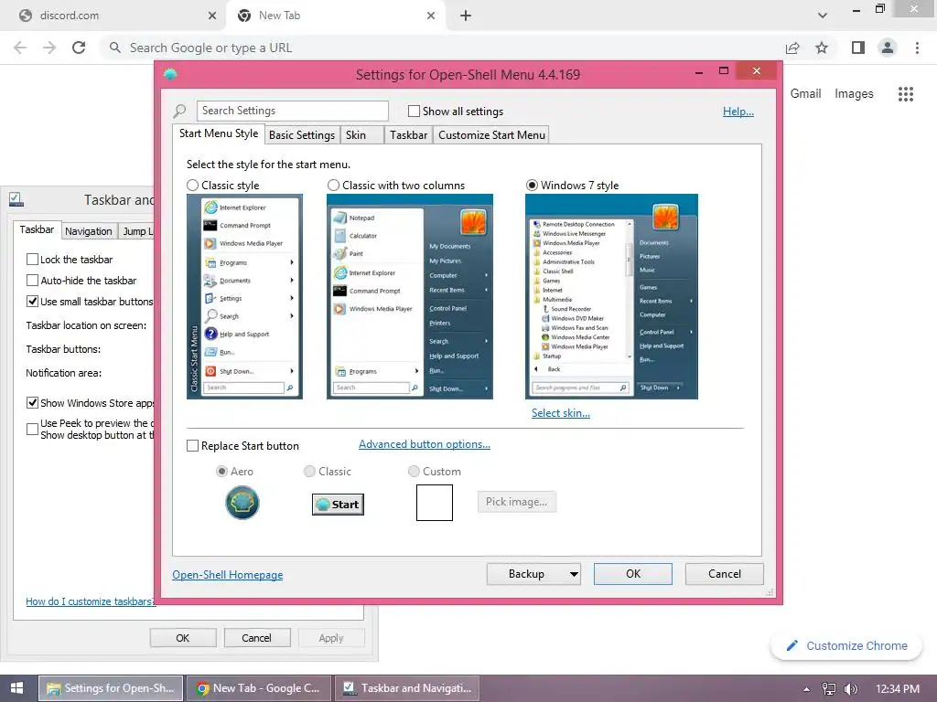937x702 pixels.
Task: Click Chrome's back navigation arrow
Action: (20, 48)
